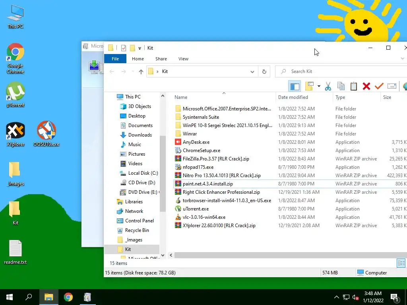This screenshot has height=305, width=407.
Task: Select FileZilla.Pro.3.57 zip archive
Action: 216,159
